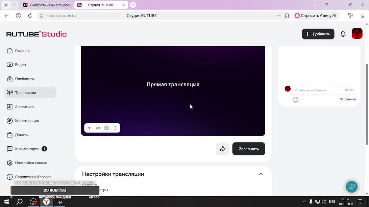The width and height of the screenshot is (369, 207).
Task: Open notifications bell icon
Action: tap(343, 34)
